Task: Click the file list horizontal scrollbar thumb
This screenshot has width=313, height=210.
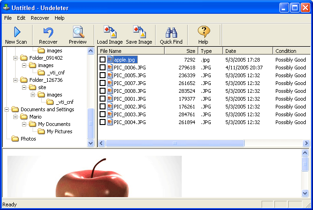Action: [174, 143]
